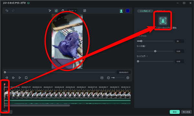Minimize the Smart Cutout window
194x116 pixels.
click(178, 3)
